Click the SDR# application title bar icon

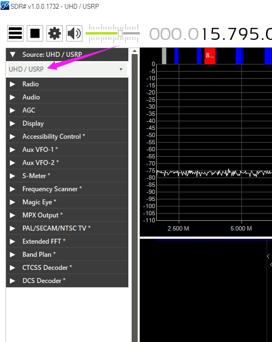[x=4, y=6]
